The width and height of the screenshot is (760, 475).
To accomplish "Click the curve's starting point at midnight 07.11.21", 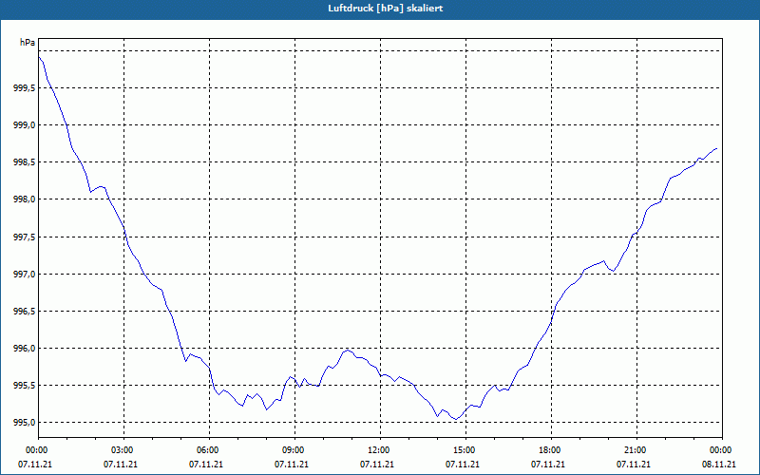I will point(39,57).
